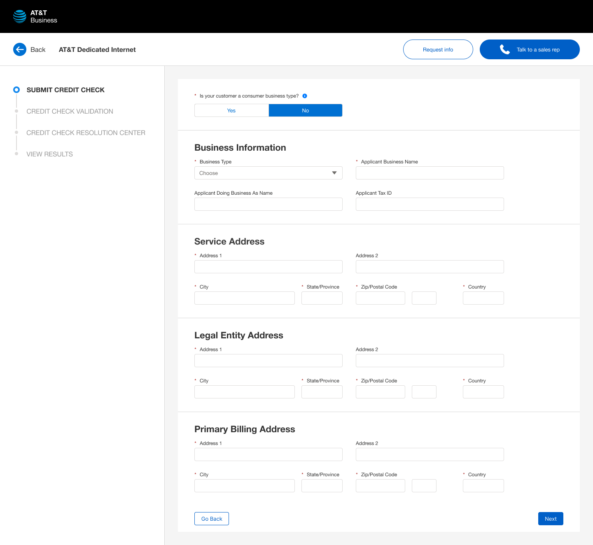Click the blue back arrow icon

tap(20, 49)
